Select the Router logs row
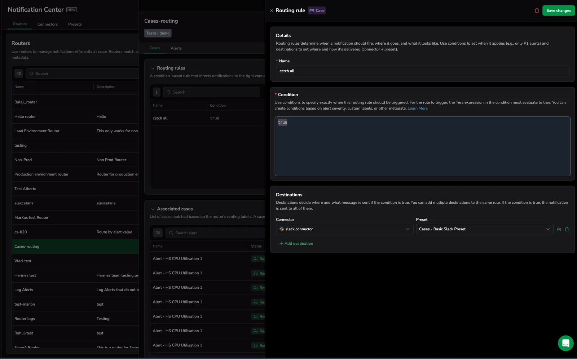577x359 pixels. click(x=75, y=318)
